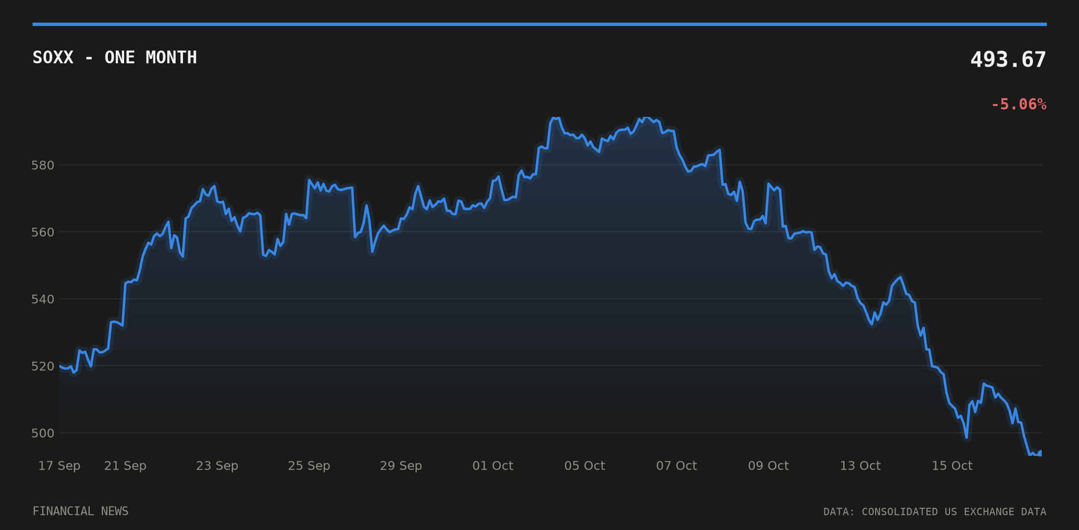Image resolution: width=1079 pixels, height=530 pixels.
Task: Click the -5.06% change percentage
Action: pyautogui.click(x=1019, y=105)
